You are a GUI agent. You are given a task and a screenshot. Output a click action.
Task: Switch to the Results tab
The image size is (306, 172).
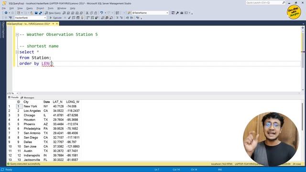click(13, 97)
